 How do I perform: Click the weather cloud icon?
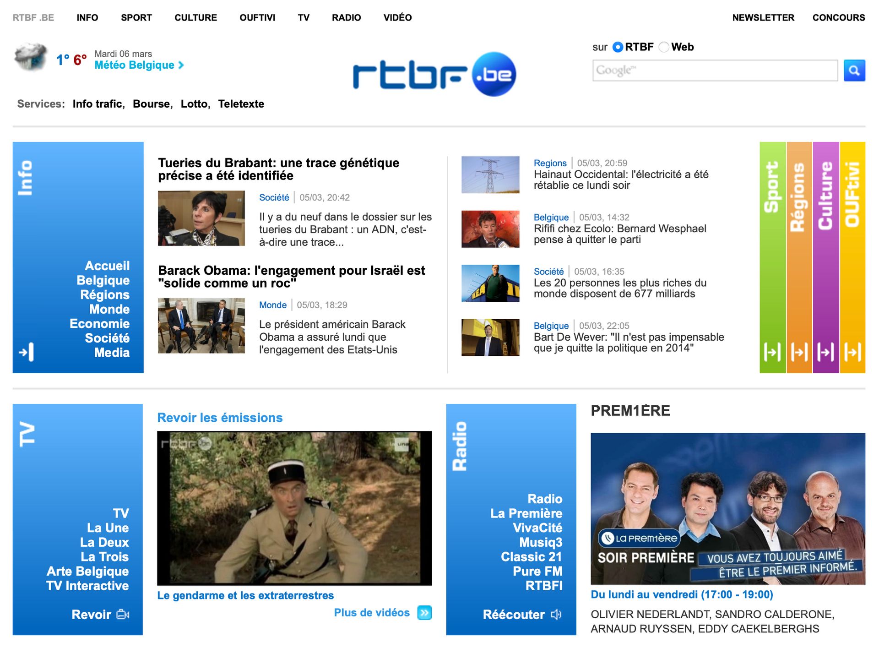pyautogui.click(x=31, y=57)
